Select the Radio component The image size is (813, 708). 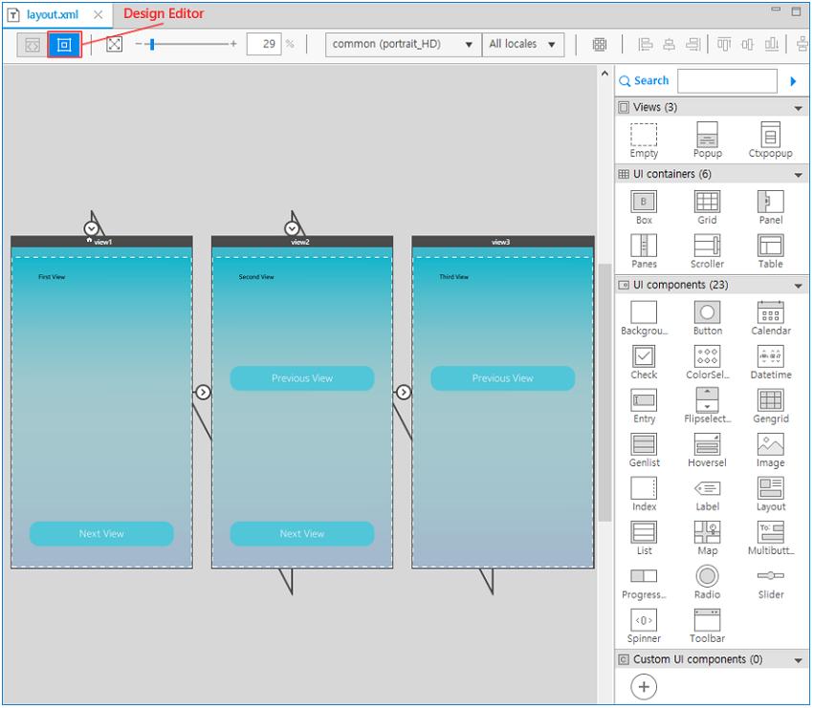click(707, 576)
